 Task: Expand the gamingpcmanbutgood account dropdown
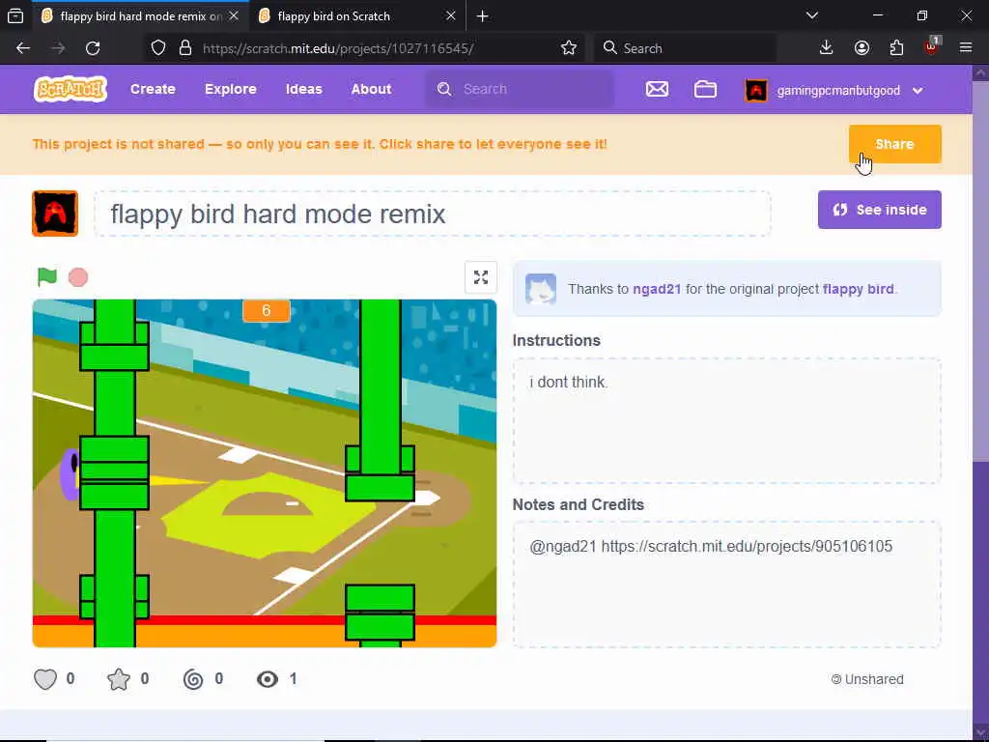(x=918, y=90)
